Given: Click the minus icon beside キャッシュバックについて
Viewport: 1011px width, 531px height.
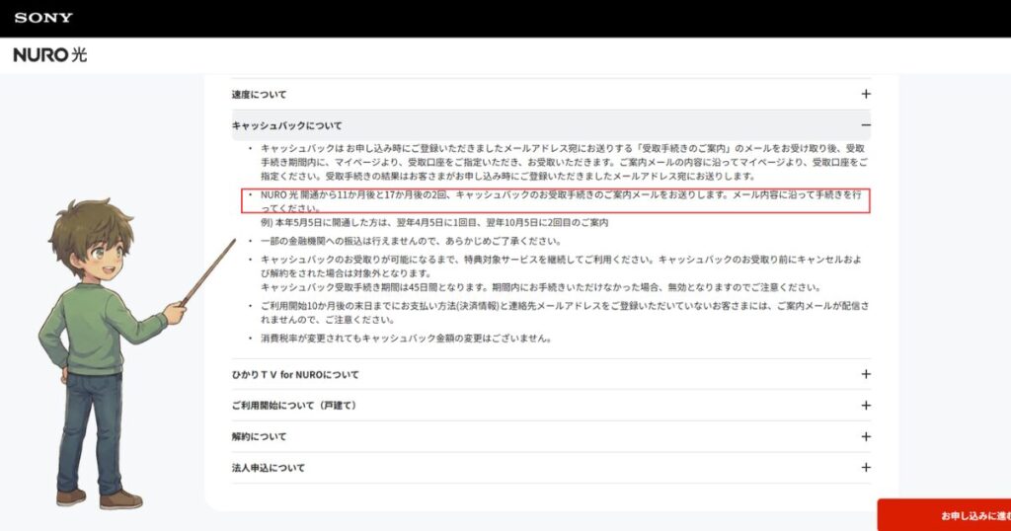Looking at the screenshot, I should pyautogui.click(x=866, y=126).
